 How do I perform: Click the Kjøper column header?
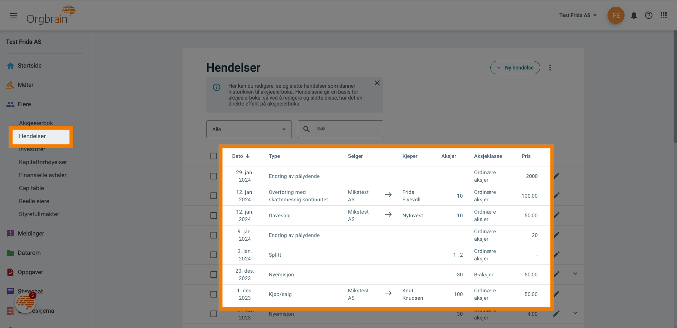click(x=410, y=156)
